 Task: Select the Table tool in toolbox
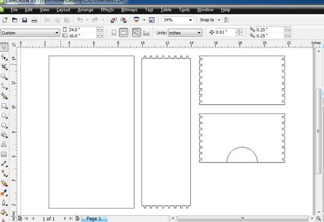pos(4,154)
